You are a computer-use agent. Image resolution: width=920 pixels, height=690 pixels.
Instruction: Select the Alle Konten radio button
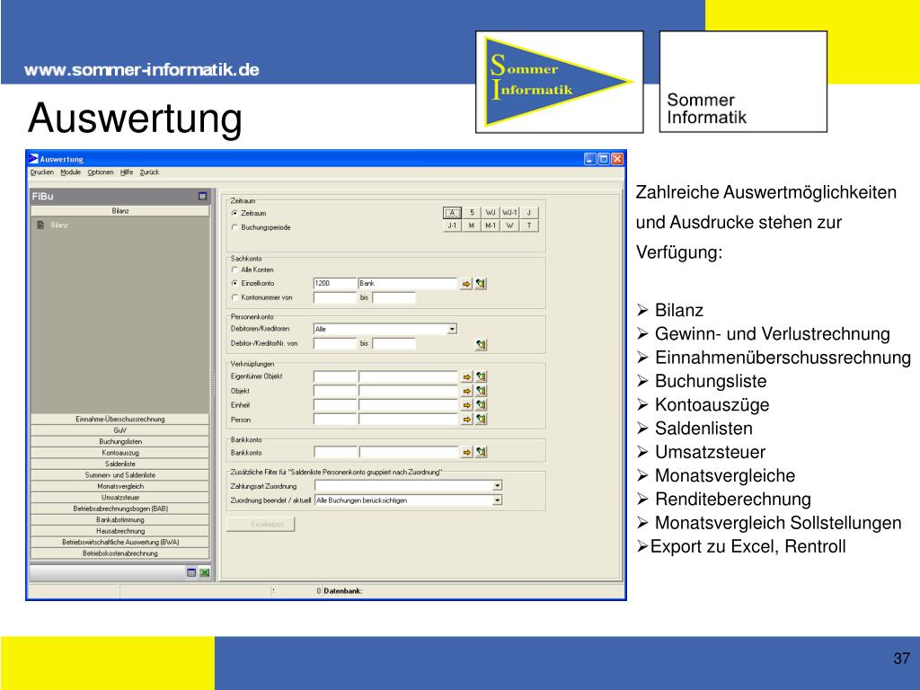coord(234,270)
